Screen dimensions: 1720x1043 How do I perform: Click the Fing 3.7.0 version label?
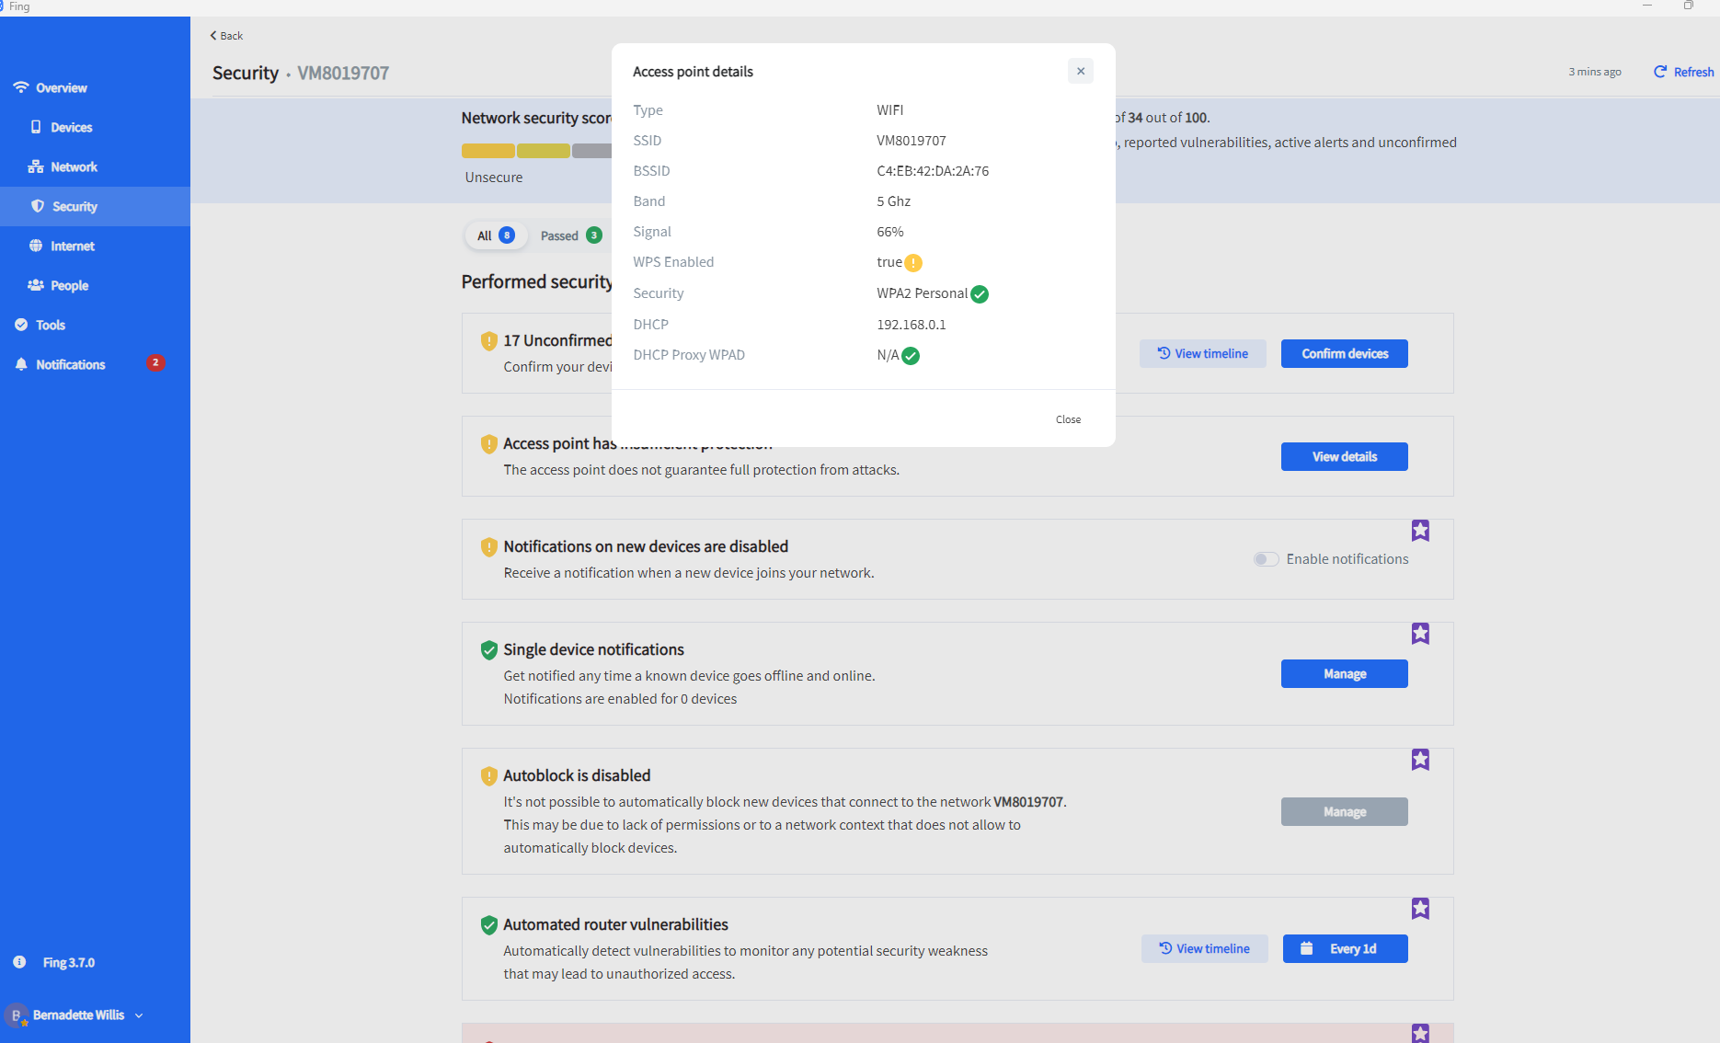pos(68,963)
